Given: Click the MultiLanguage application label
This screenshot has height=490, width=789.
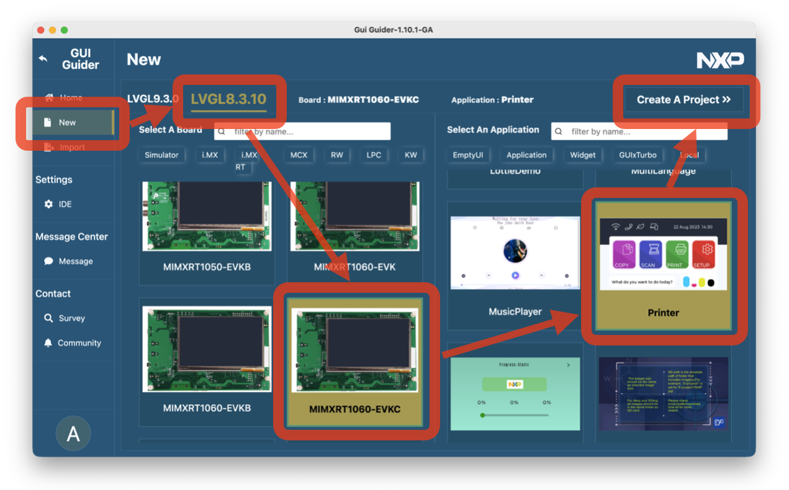Looking at the screenshot, I should tap(663, 171).
